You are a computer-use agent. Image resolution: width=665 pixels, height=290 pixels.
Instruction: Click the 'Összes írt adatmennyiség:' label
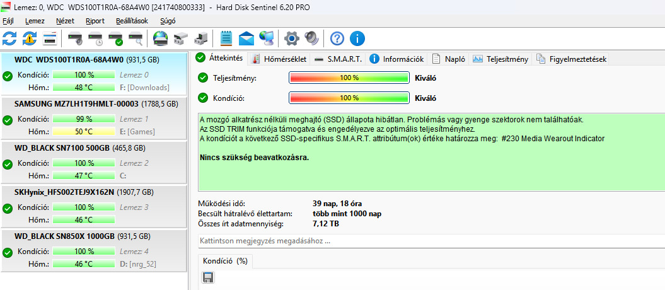(240, 223)
